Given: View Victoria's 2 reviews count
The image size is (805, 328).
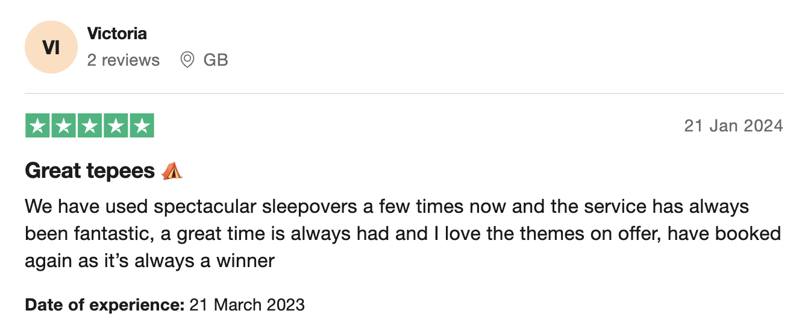Looking at the screenshot, I should [x=124, y=60].
